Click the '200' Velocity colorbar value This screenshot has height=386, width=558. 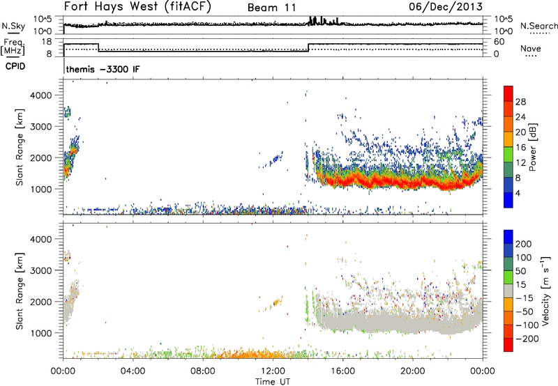pyautogui.click(x=524, y=244)
